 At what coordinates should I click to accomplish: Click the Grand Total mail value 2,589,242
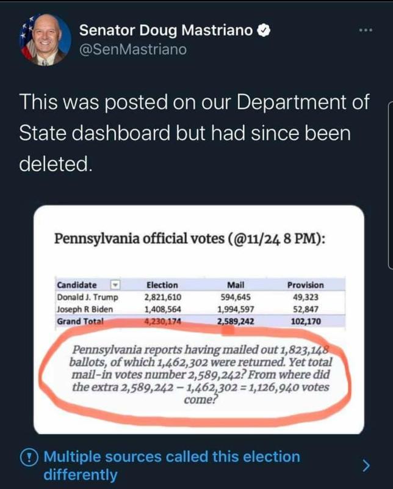[235, 321]
